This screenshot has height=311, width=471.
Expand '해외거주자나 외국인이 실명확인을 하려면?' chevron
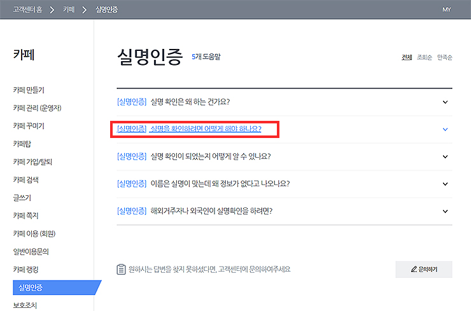(445, 211)
